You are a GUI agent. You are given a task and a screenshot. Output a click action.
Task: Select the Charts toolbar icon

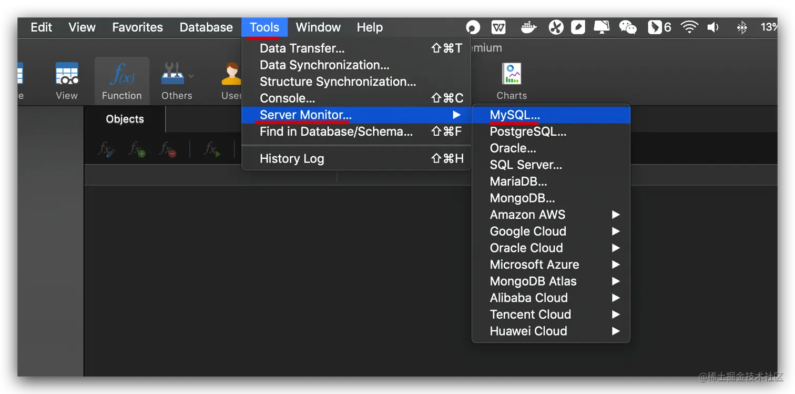point(511,81)
